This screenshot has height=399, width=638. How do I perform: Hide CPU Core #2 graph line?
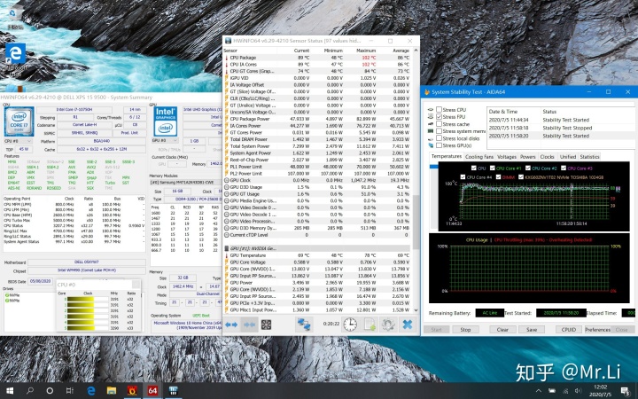coord(528,168)
